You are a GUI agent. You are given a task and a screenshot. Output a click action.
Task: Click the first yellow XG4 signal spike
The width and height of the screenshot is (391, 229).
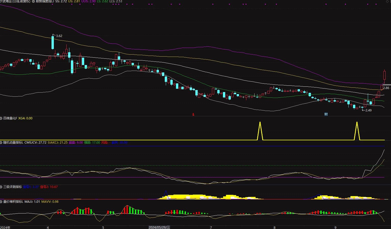click(x=260, y=131)
